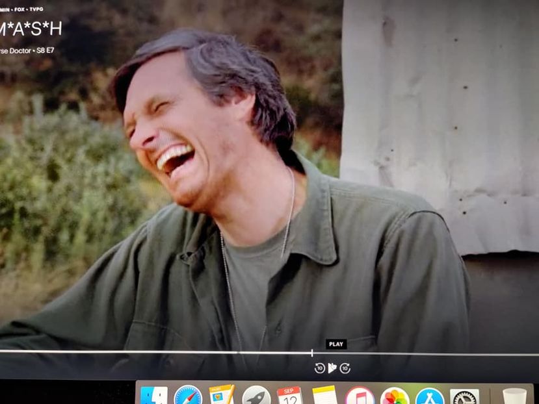Open App Store from the Dock

point(429,396)
